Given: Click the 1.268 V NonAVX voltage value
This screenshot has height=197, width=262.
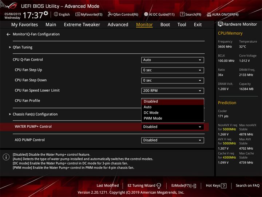Looking at the screenshot, I should [223, 134].
